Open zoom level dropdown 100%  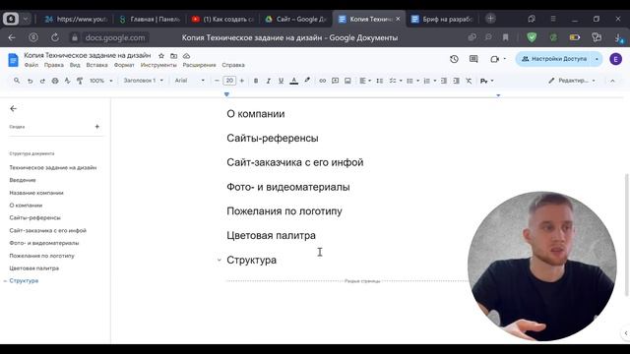100,81
